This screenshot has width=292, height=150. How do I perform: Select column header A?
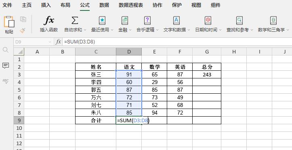point(37,52)
